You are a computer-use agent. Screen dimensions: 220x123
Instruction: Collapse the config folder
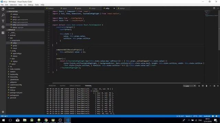[x=13, y=51]
